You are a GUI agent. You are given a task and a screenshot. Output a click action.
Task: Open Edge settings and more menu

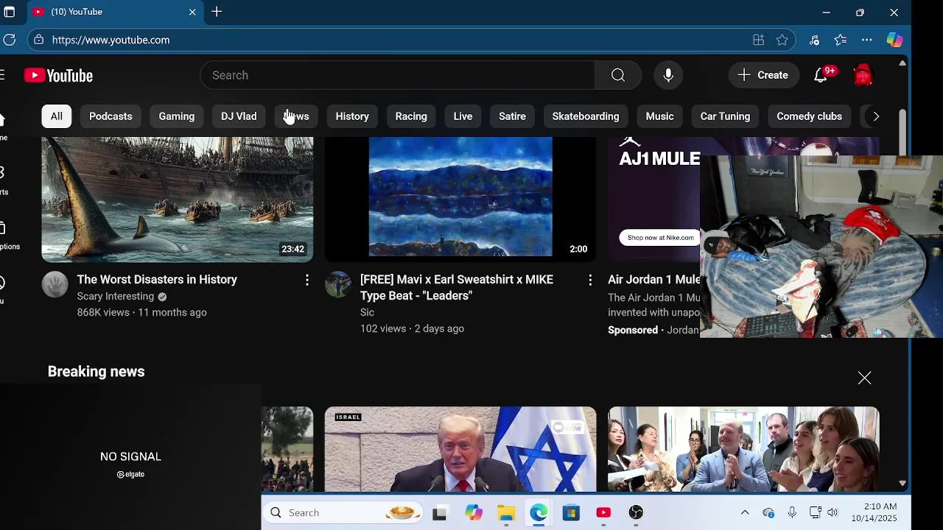click(x=867, y=40)
